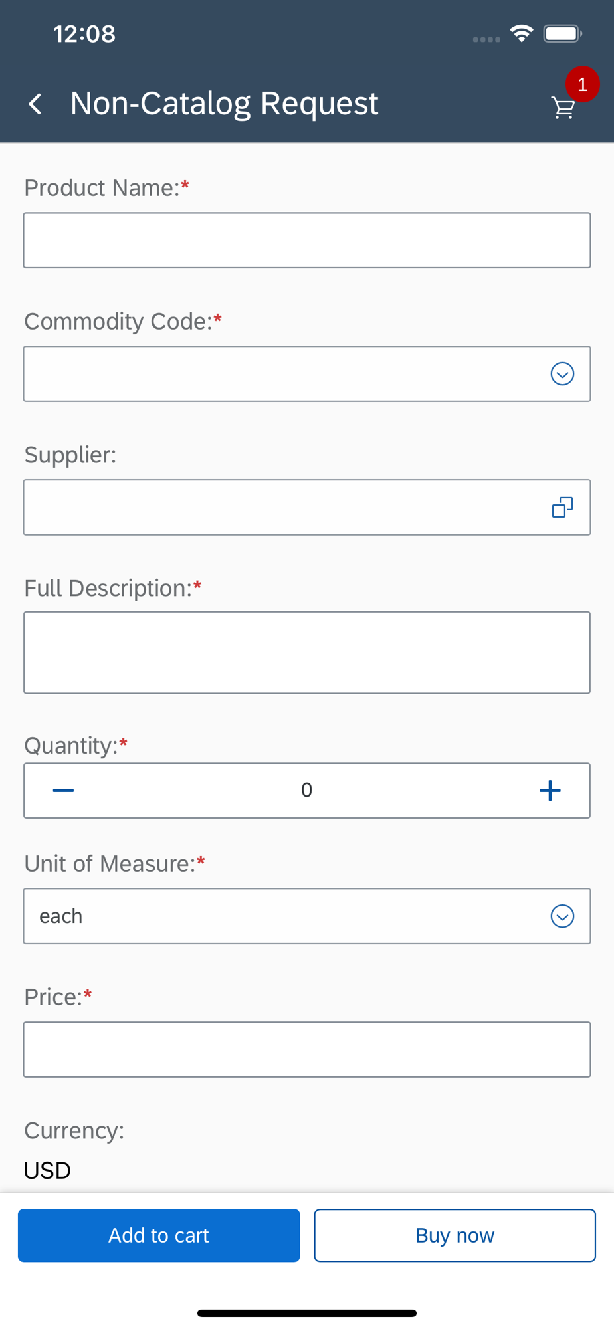Expand the Commodity Code dropdown arrow
This screenshot has width=614, height=1329.
point(562,374)
